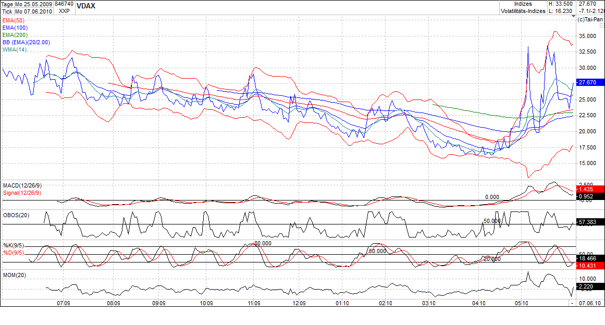Click the '07 09' date axis label

(x=63, y=304)
